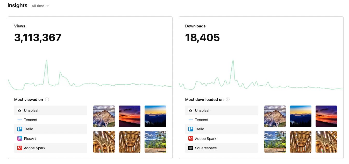Screen dimensions: 349x164
Task: Click the Squarespace icon in downloads list
Action: pyautogui.click(x=191, y=148)
